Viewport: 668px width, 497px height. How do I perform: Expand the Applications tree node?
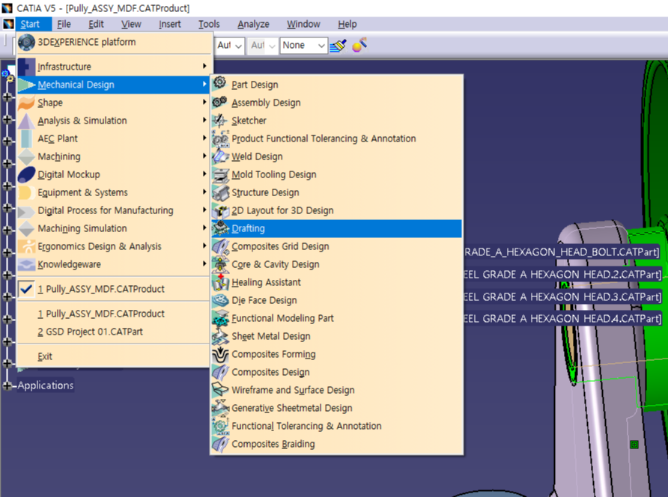click(x=7, y=385)
